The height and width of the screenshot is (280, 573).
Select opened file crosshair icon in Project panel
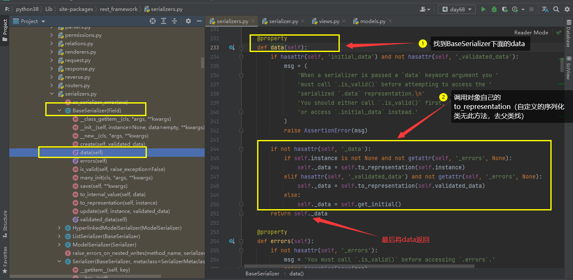[x=153, y=21]
